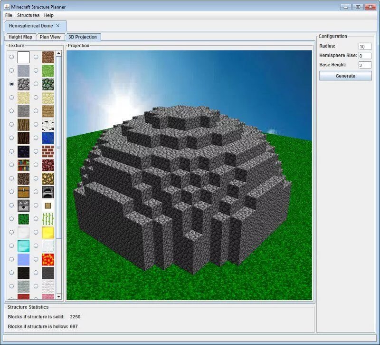Choose the chest block texture

(23, 192)
